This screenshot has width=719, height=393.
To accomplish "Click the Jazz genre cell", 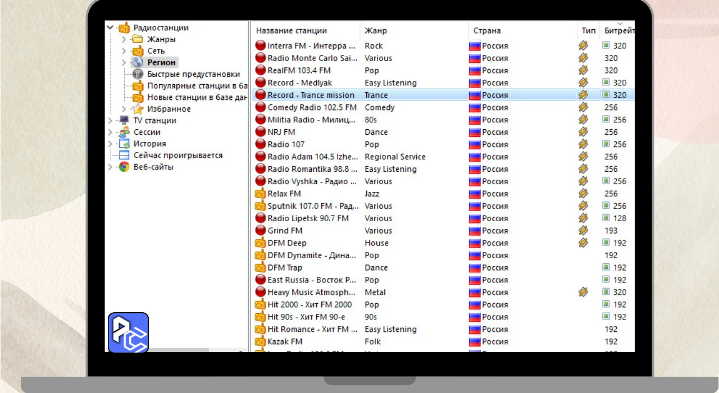I will [372, 194].
